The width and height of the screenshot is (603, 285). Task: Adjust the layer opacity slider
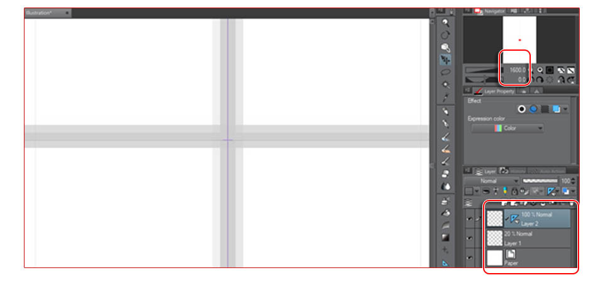540,180
